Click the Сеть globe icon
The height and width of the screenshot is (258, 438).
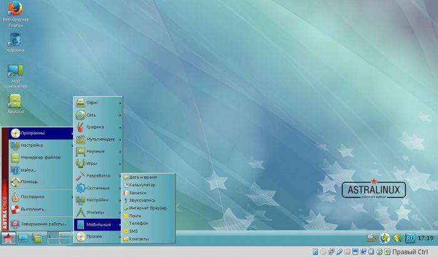[81, 115]
